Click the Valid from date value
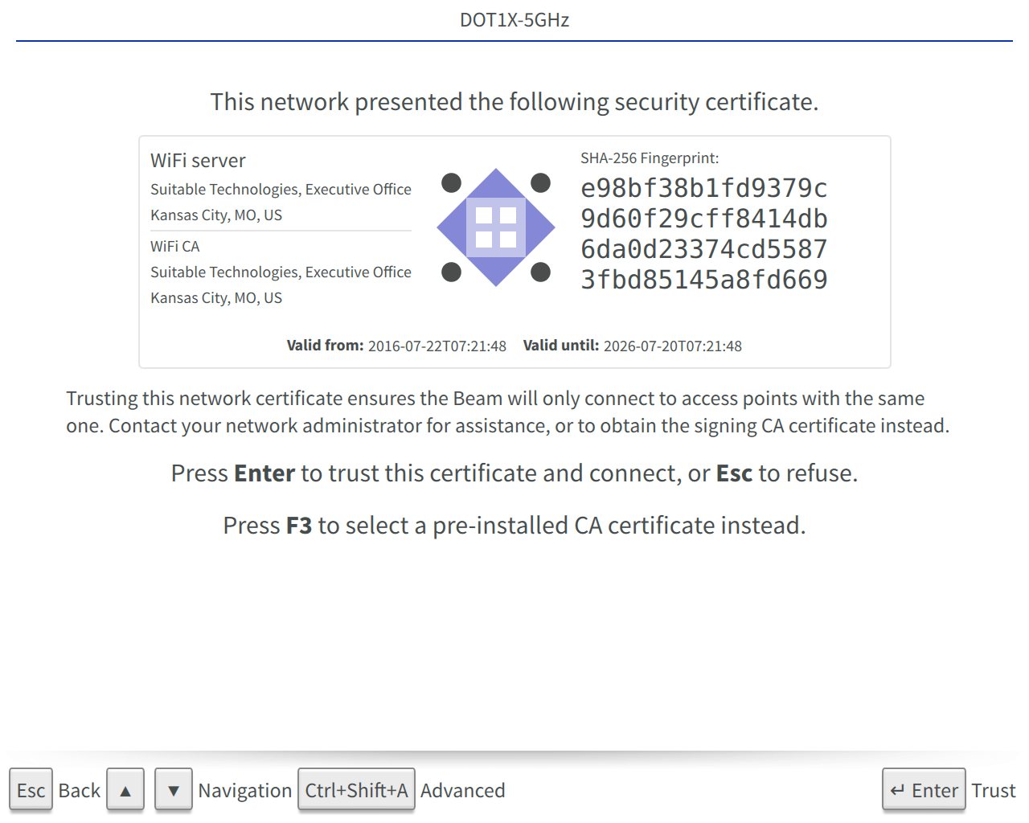This screenshot has height=823, width=1029. [437, 346]
